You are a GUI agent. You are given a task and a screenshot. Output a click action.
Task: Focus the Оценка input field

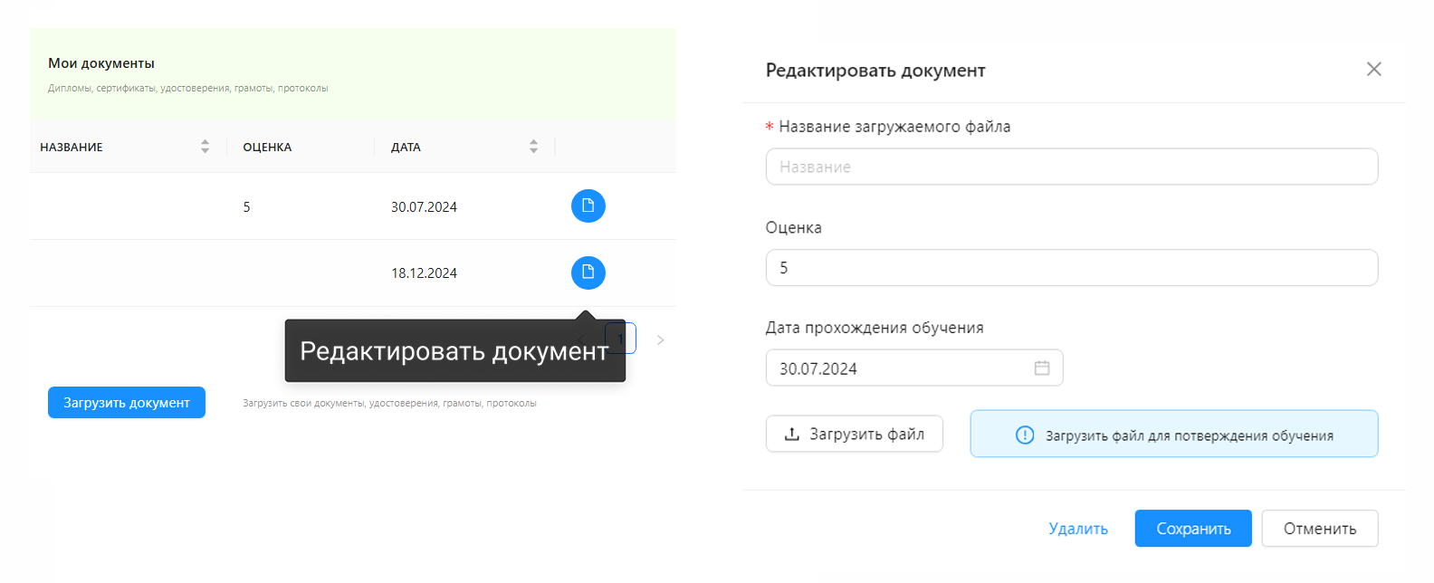[1072, 268]
